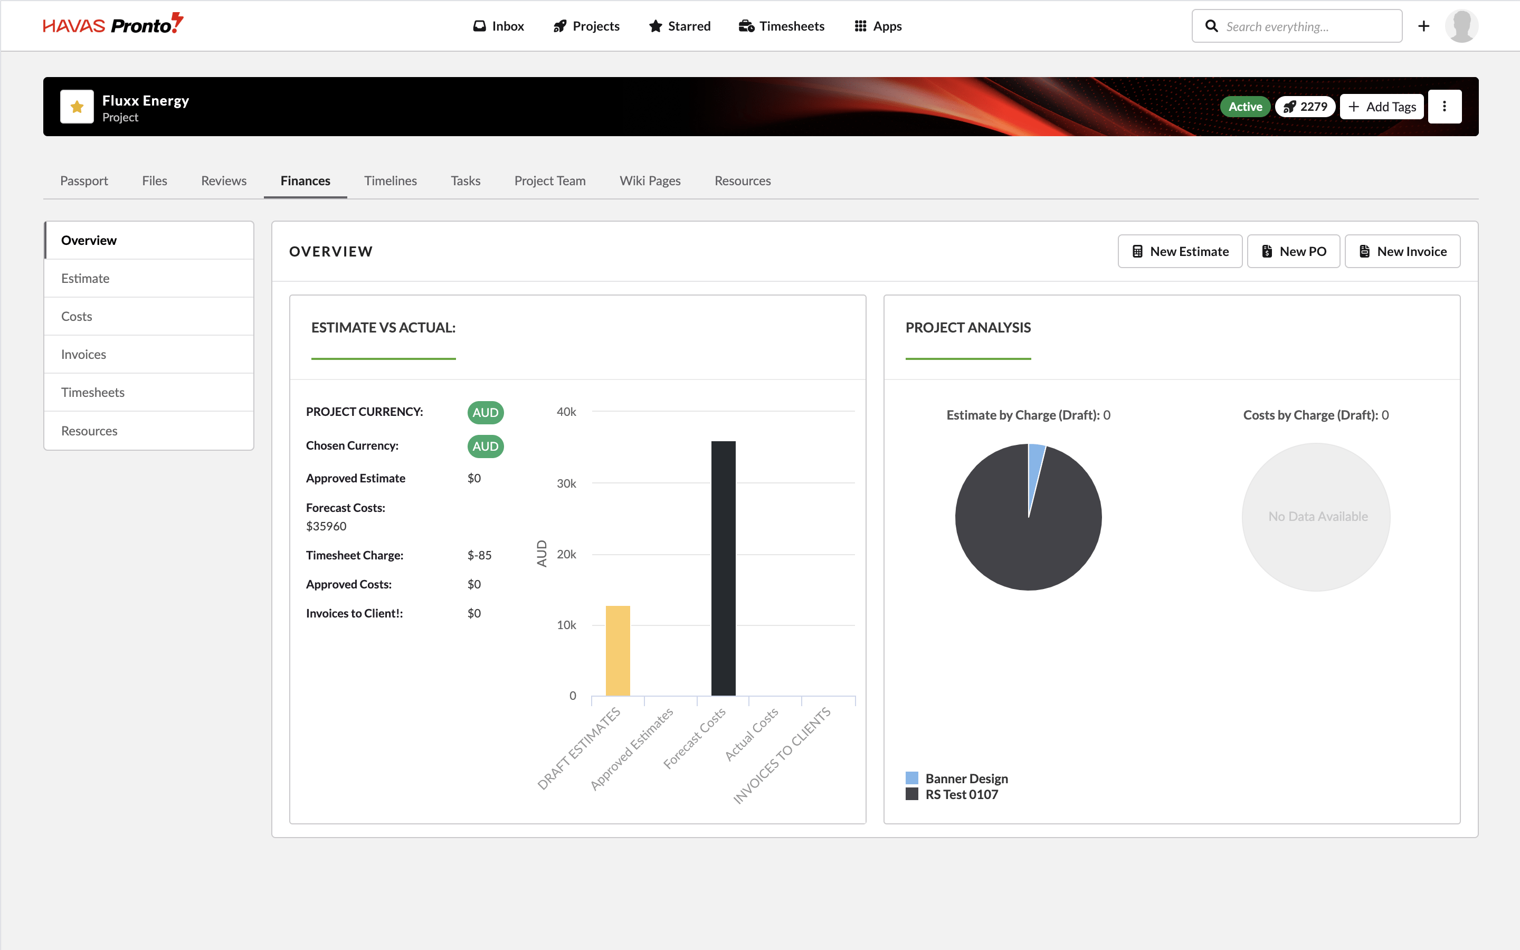The image size is (1520, 950).
Task: Open the Apps grid menu
Action: click(x=878, y=26)
